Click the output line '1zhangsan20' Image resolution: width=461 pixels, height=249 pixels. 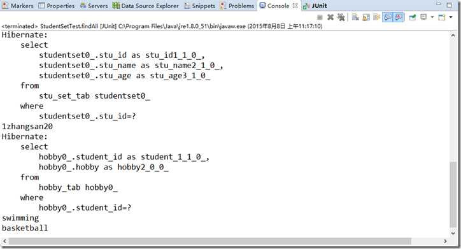click(x=27, y=127)
